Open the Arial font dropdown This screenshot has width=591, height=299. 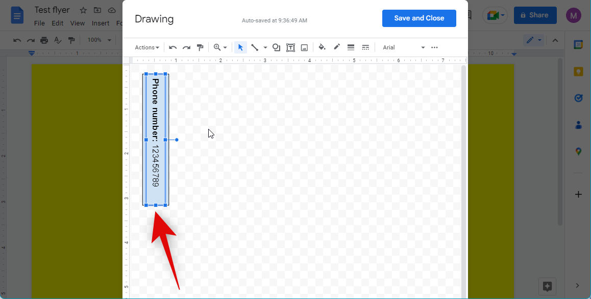(404, 47)
